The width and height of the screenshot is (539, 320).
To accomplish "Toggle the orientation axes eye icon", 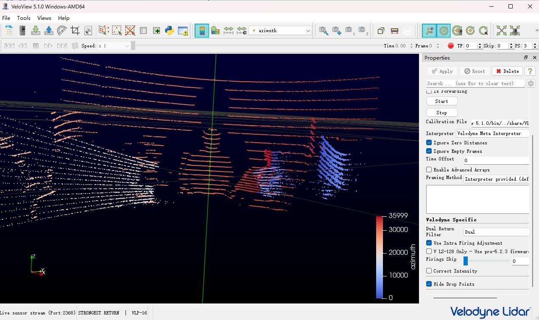I will [x=429, y=30].
